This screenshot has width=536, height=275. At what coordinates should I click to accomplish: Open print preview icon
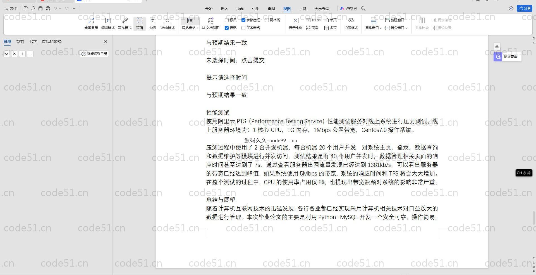point(48,8)
